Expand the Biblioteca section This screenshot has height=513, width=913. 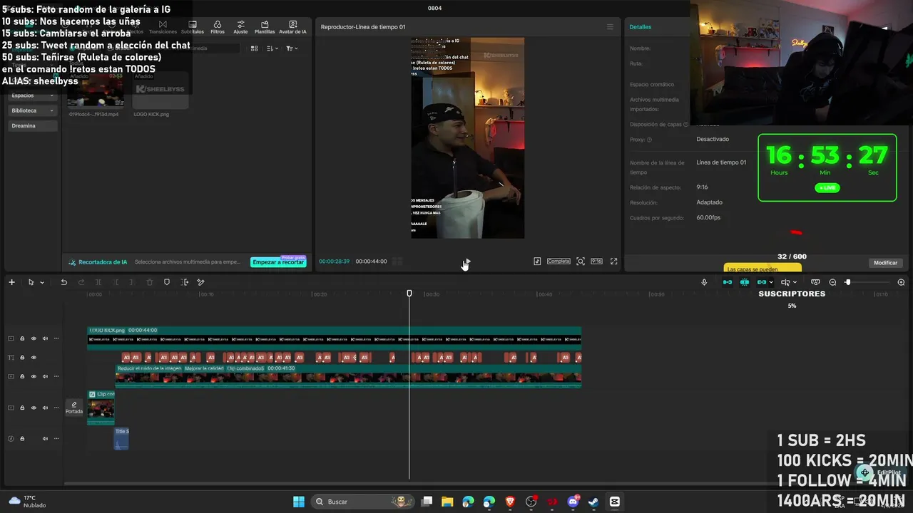[x=33, y=110]
